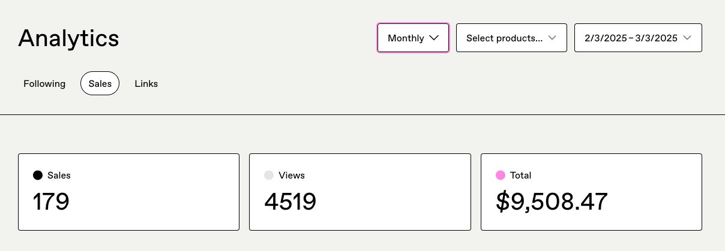Click the Monthly dropdown chevron arrow
The image size is (725, 251).
(x=435, y=38)
